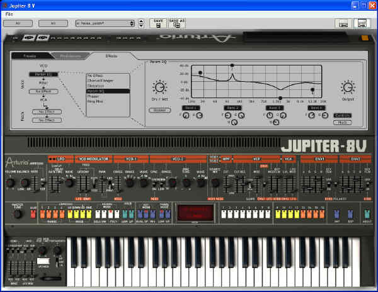The width and height of the screenshot is (378, 292).
Task: Click the Source Mix knob
Action: pyautogui.click(x=215, y=183)
